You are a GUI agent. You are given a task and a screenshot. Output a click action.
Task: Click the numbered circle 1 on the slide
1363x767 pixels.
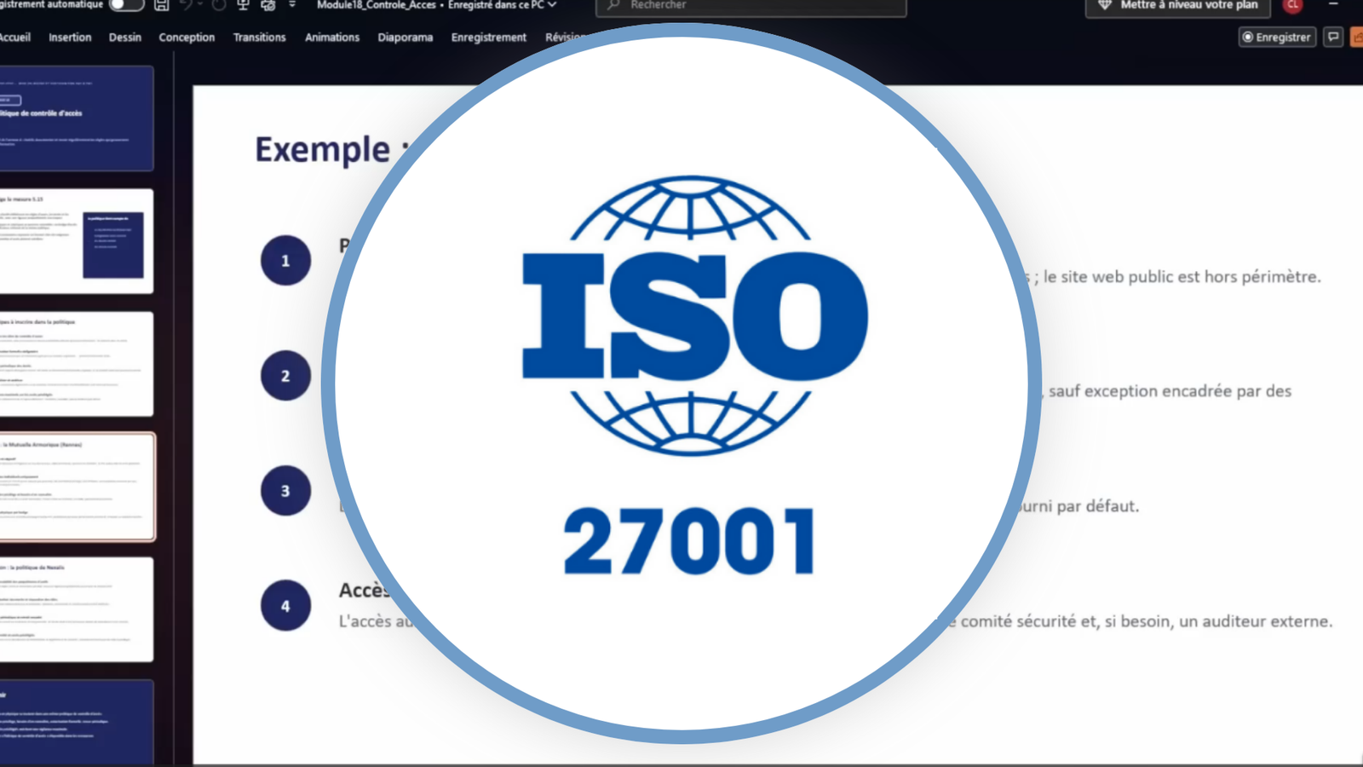pos(285,260)
